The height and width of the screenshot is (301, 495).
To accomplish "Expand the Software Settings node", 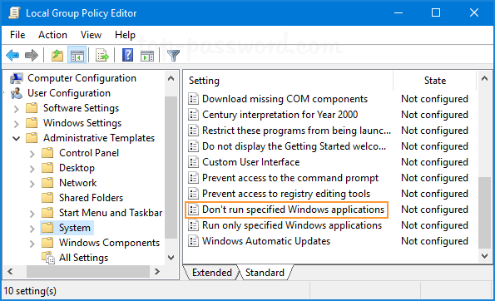I will 16,109.
